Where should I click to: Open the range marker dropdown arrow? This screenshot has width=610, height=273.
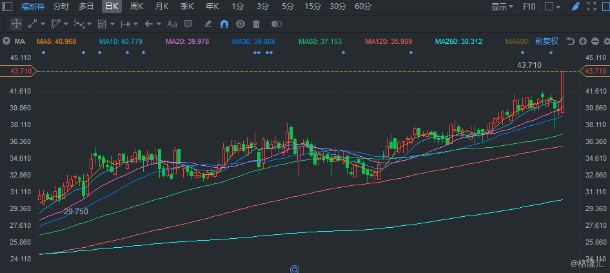[x=136, y=24]
